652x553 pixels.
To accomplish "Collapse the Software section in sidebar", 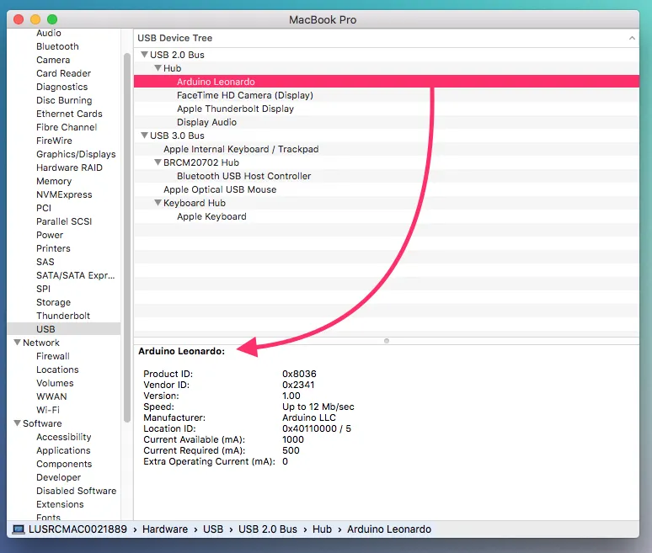I will (x=17, y=423).
